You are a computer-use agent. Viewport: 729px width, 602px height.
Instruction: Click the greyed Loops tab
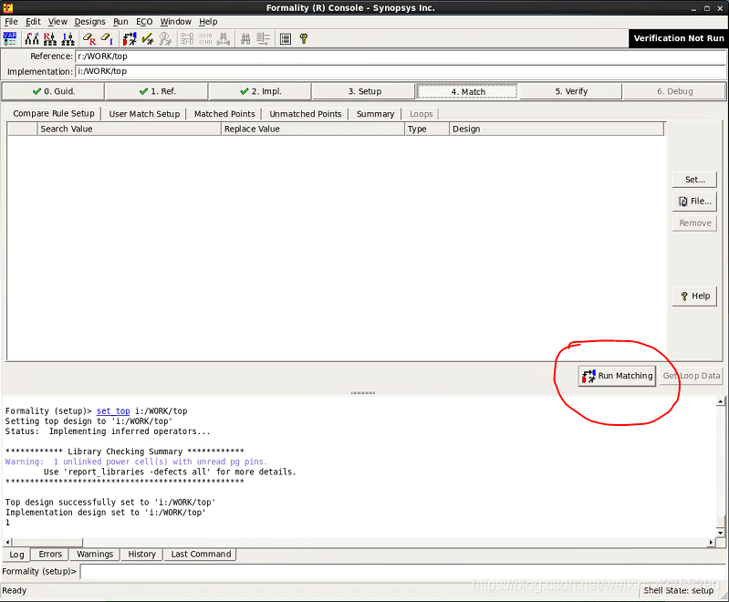[x=421, y=114]
